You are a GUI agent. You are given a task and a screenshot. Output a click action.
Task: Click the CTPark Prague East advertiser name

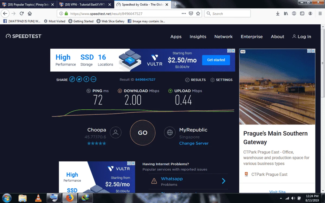[269, 174]
